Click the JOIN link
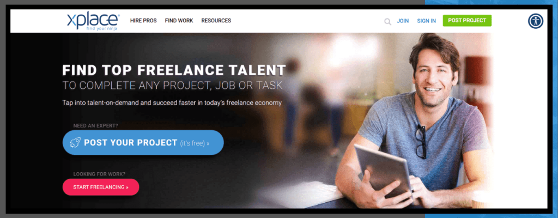Image resolution: width=558 pixels, height=218 pixels. pos(403,21)
